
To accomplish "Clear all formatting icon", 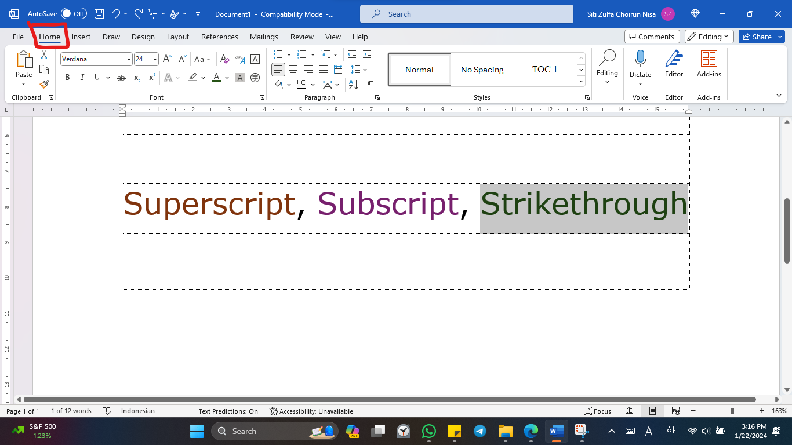I will tap(225, 59).
